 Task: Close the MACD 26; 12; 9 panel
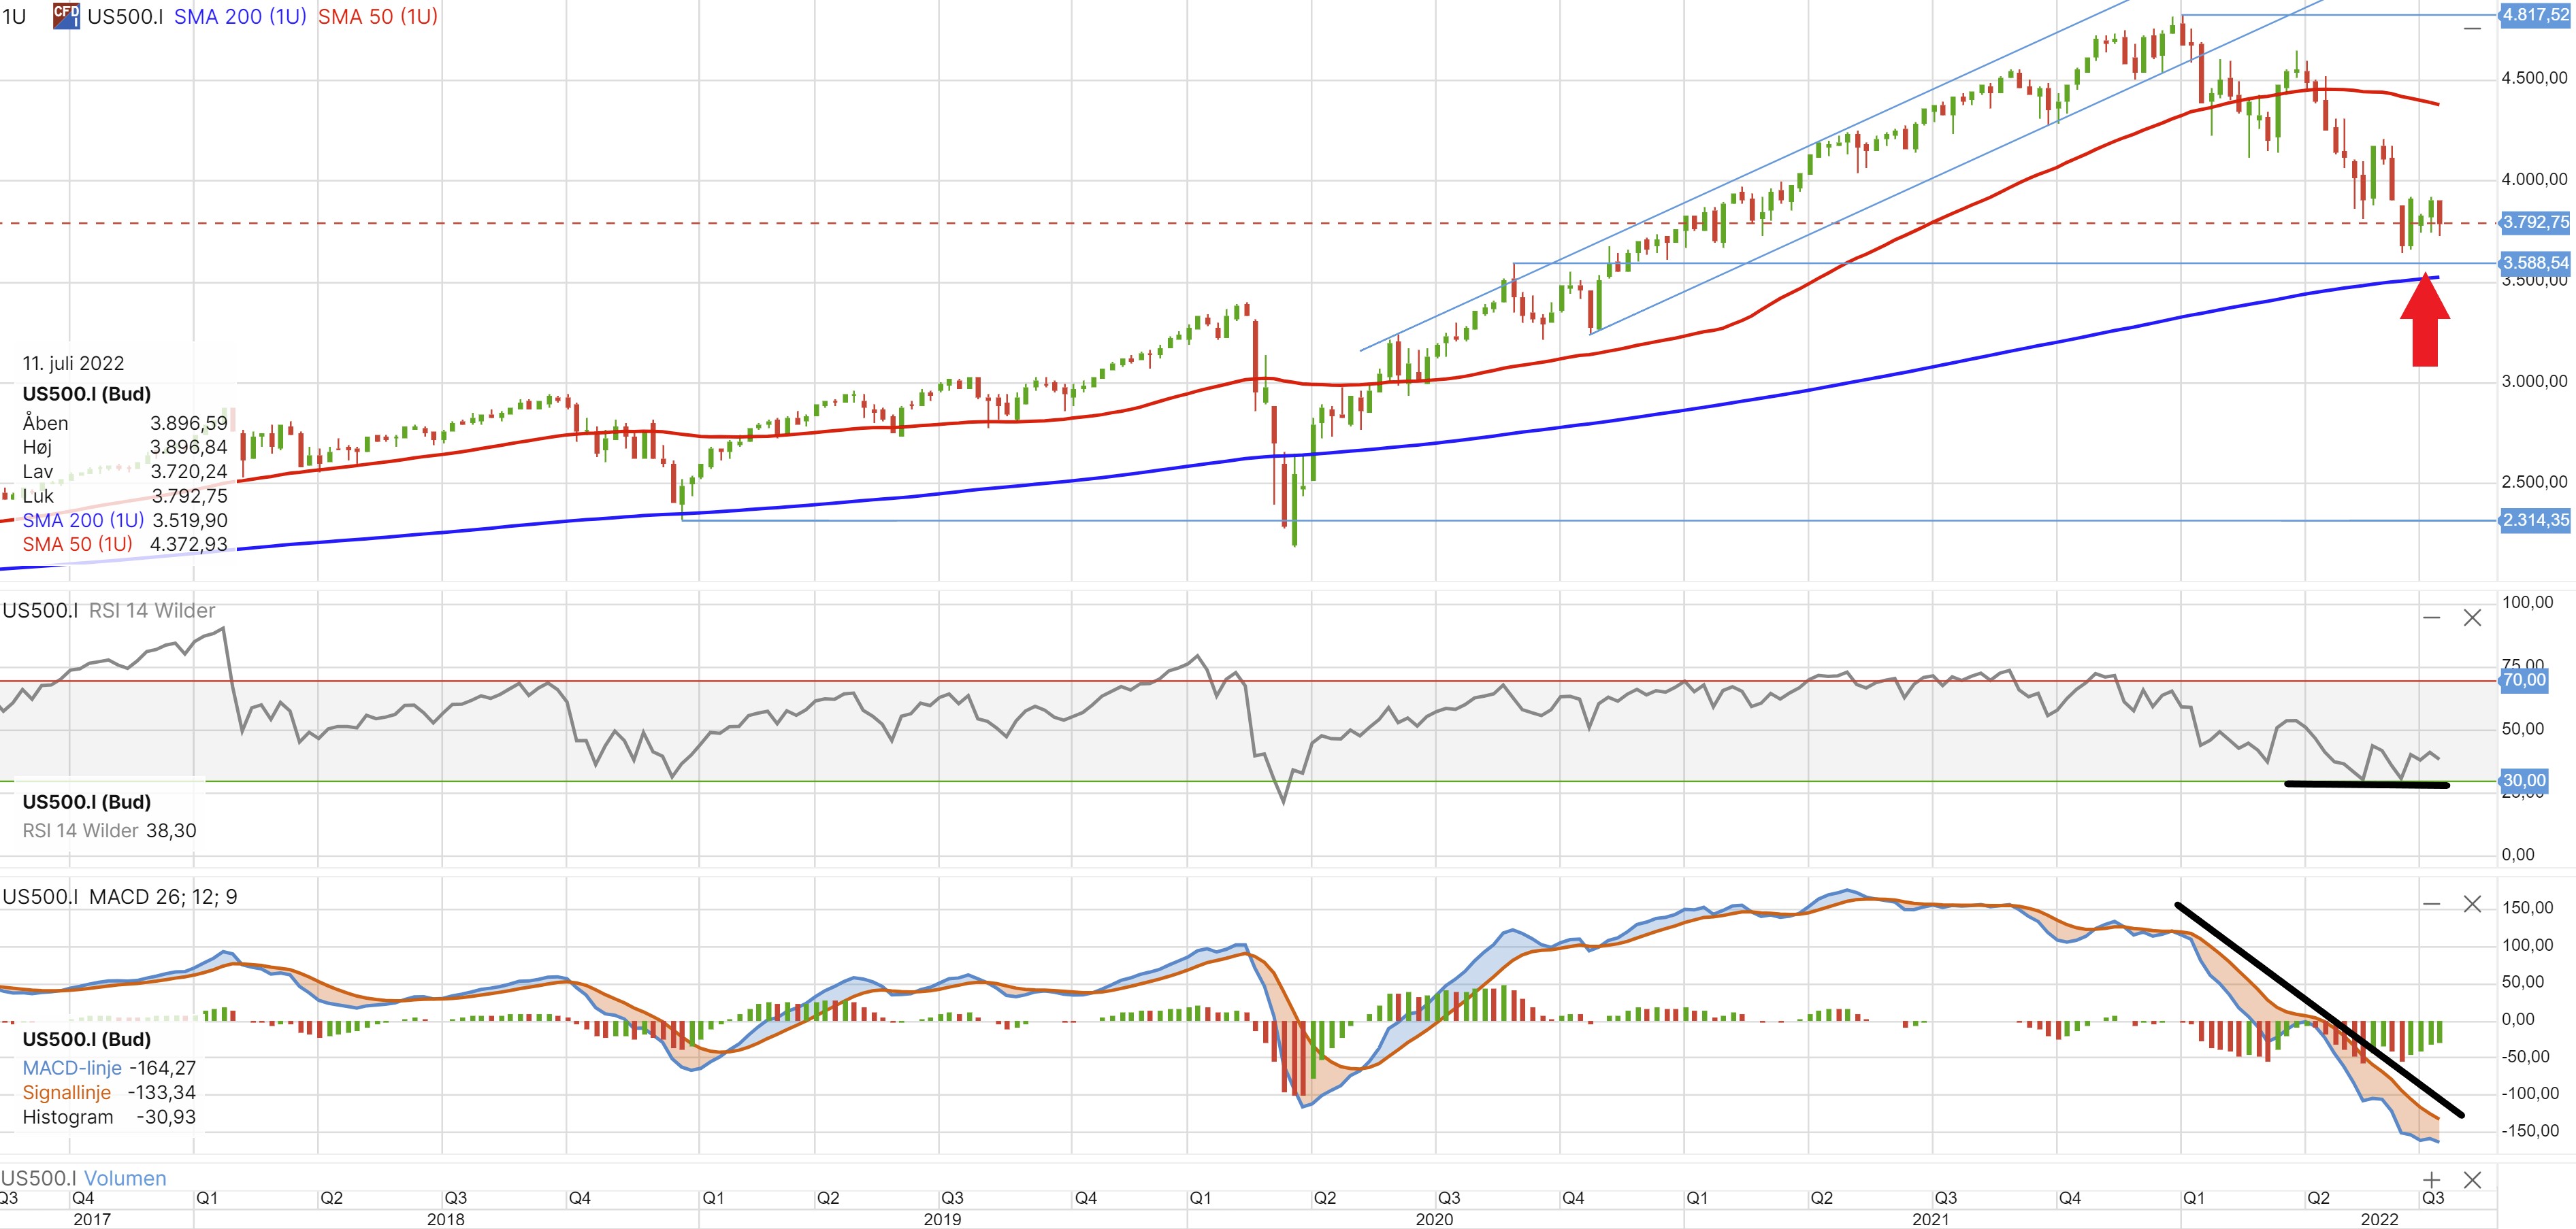pos(2472,905)
